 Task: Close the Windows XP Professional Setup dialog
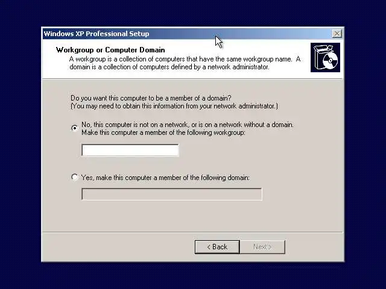tap(337, 34)
